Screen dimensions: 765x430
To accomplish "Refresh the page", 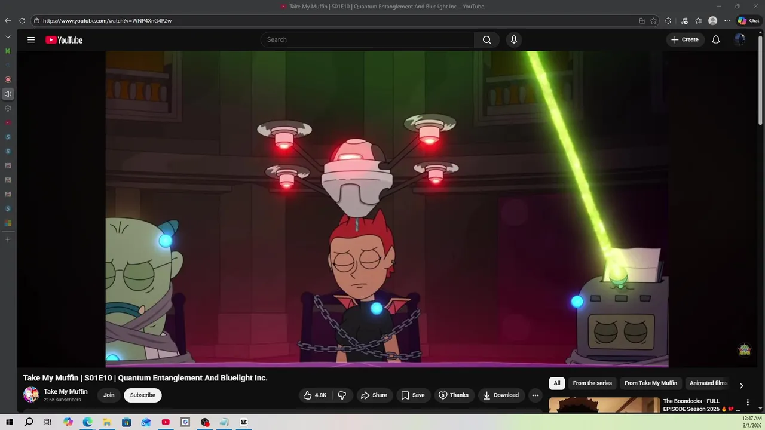I will [22, 20].
